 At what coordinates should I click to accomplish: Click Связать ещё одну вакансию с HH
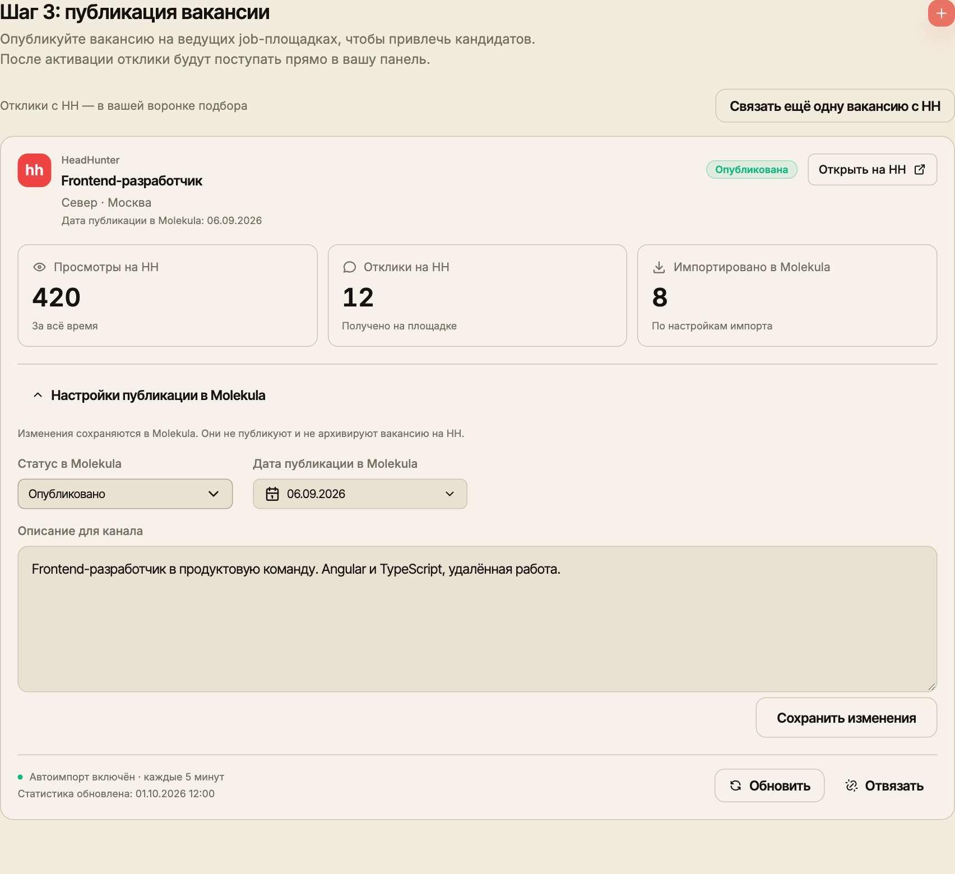point(835,106)
